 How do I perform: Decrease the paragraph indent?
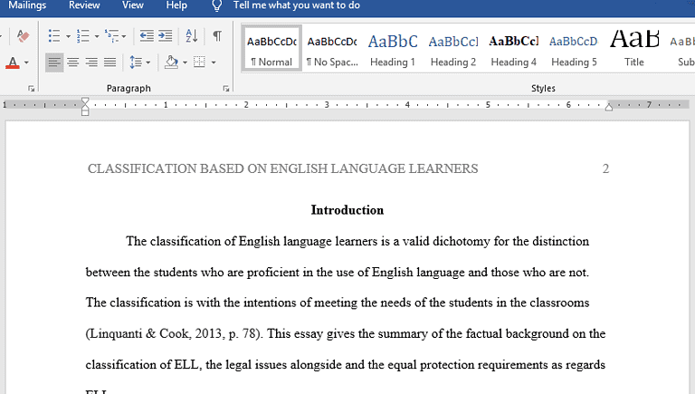147,36
